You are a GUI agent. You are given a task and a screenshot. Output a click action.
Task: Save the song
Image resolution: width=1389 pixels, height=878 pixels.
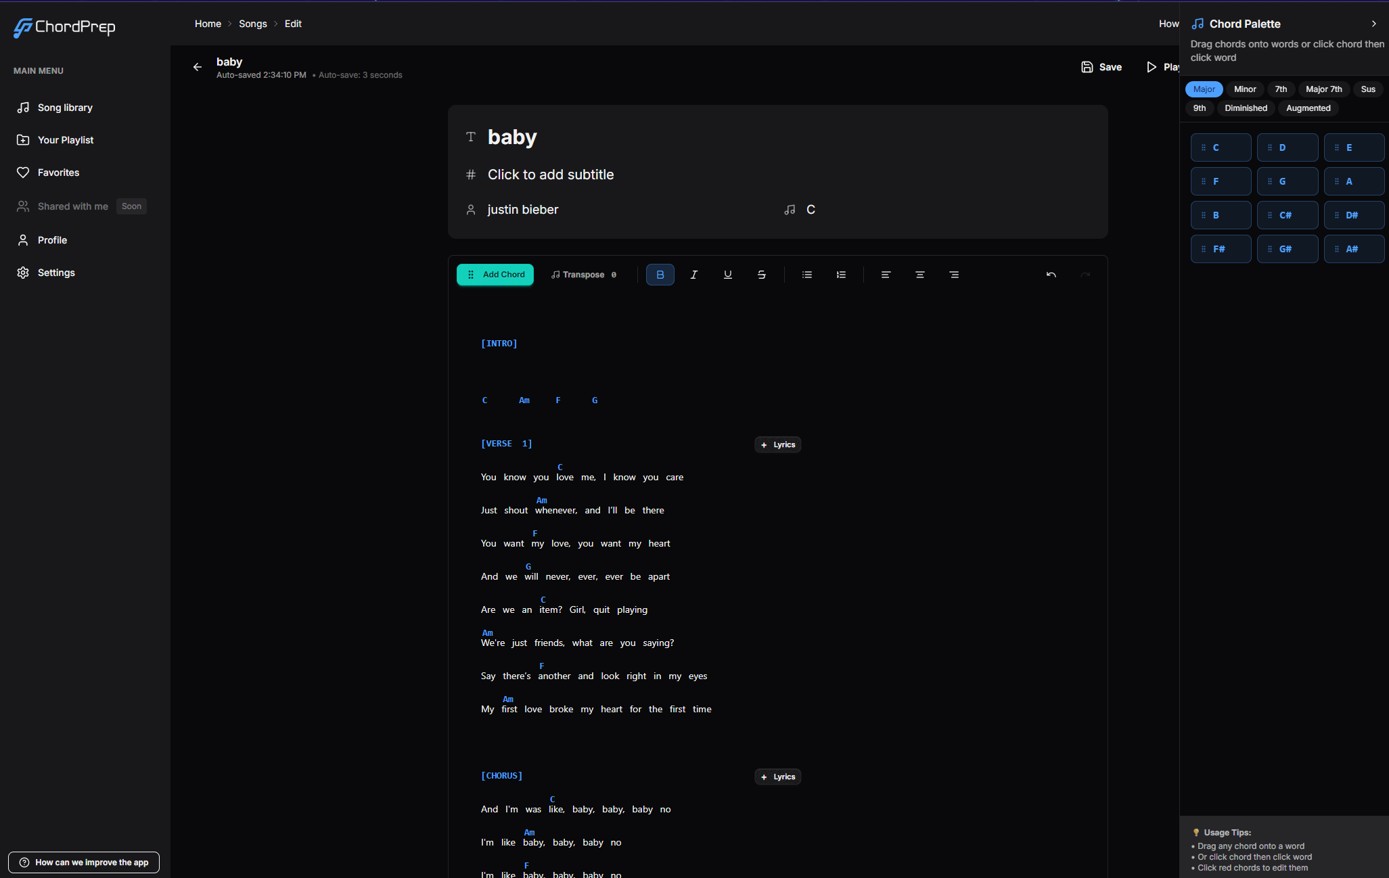tap(1101, 67)
